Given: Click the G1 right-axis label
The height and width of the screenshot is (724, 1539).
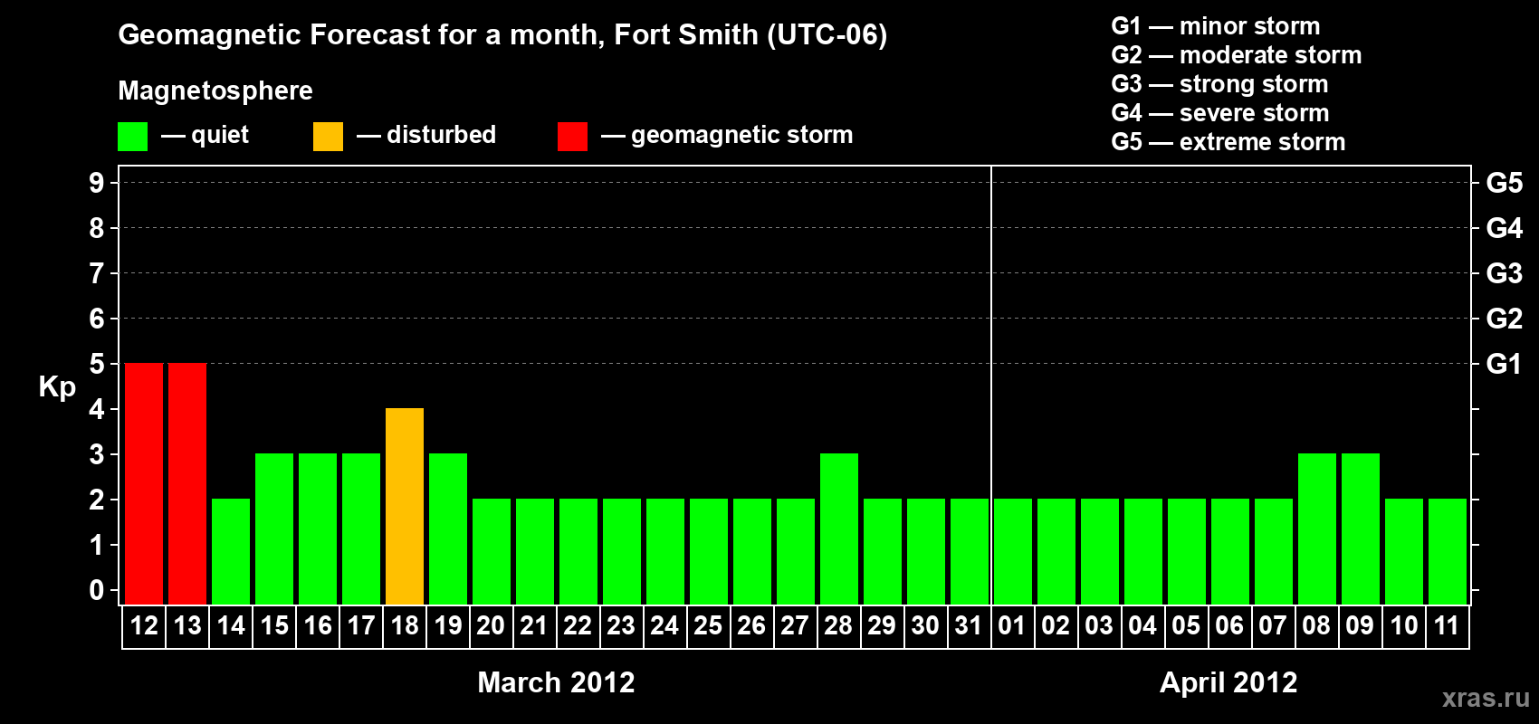Looking at the screenshot, I should pos(1505,364).
